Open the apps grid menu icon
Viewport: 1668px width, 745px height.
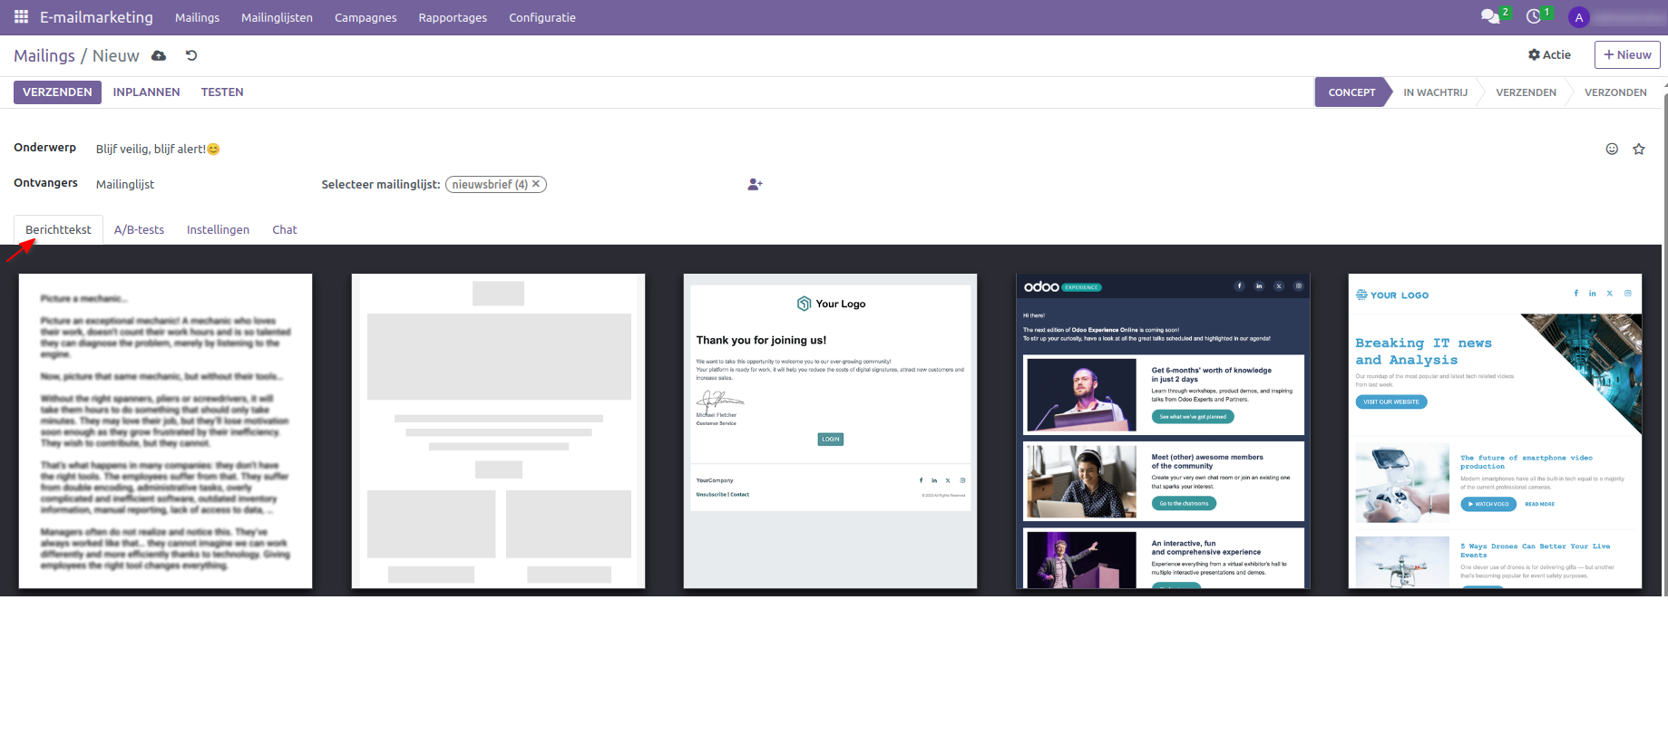click(21, 17)
